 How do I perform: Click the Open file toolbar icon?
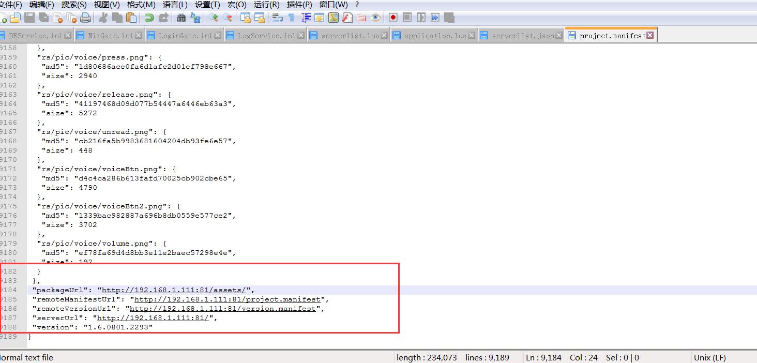[16, 18]
